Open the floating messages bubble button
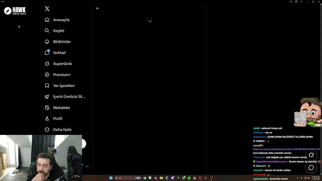The image size is (322, 181). (x=311, y=168)
